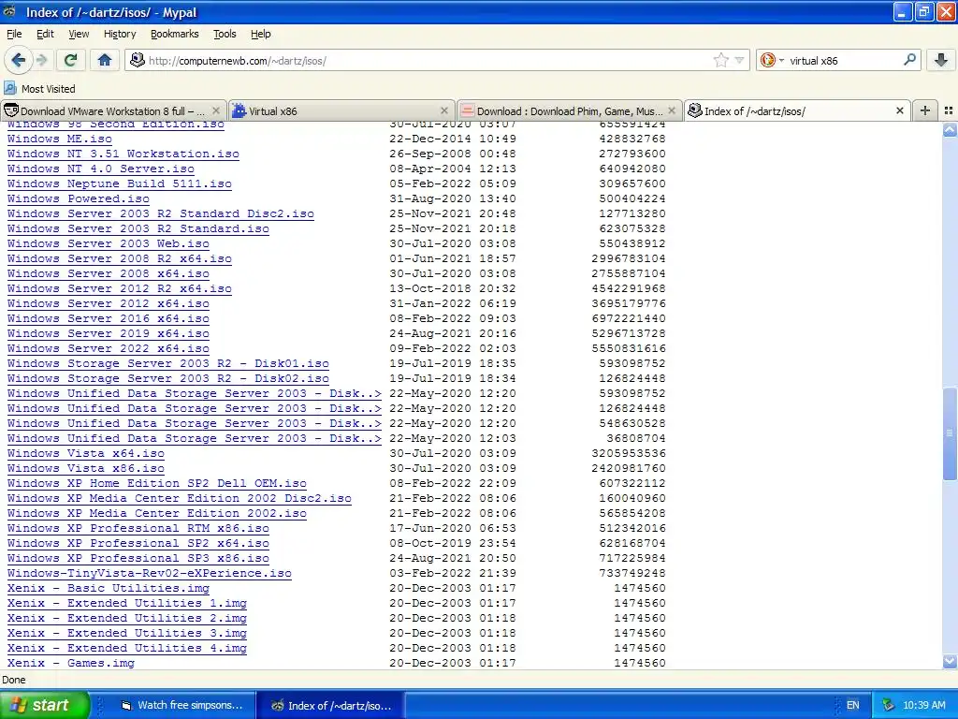Click the vertical scrollbar thumb
The height and width of the screenshot is (719, 958).
tap(950, 433)
